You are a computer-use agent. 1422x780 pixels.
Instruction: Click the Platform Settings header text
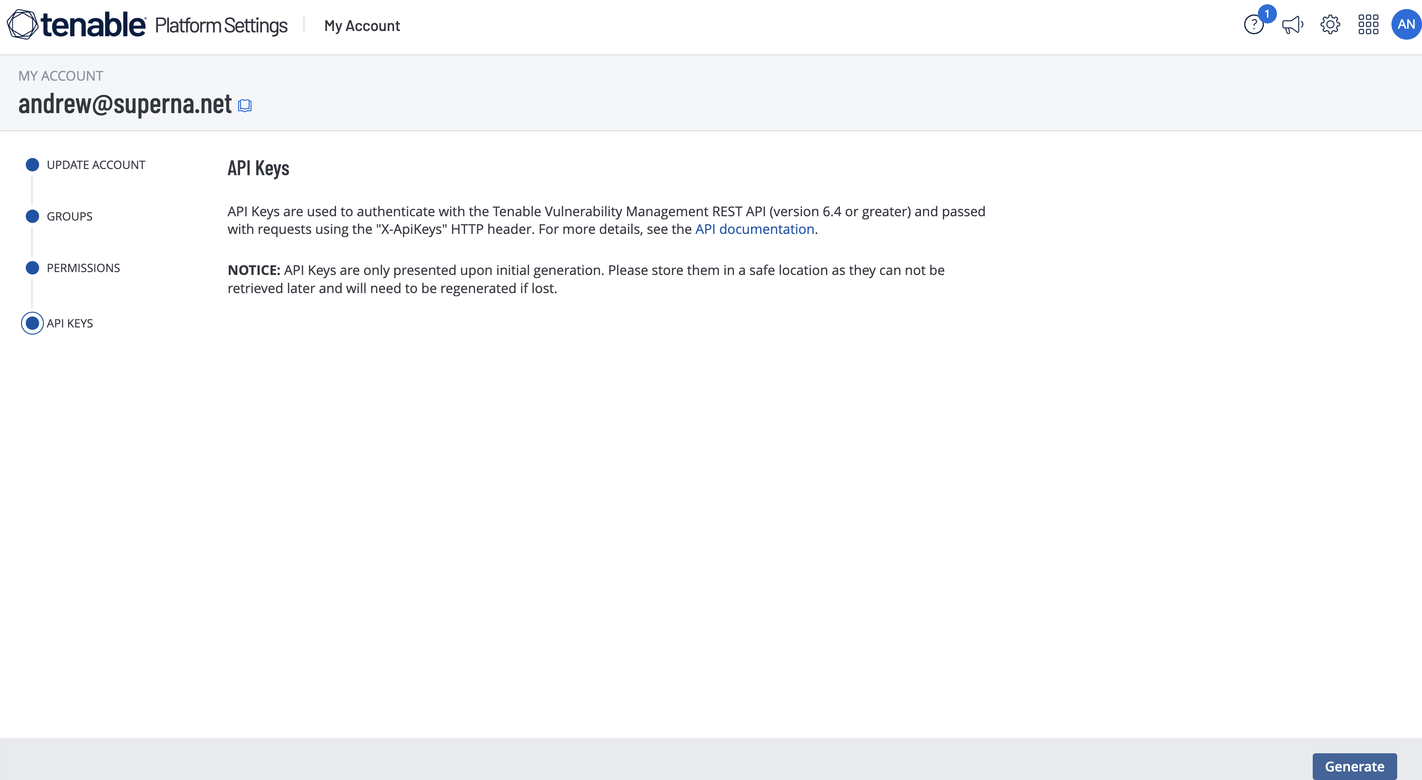click(x=221, y=25)
